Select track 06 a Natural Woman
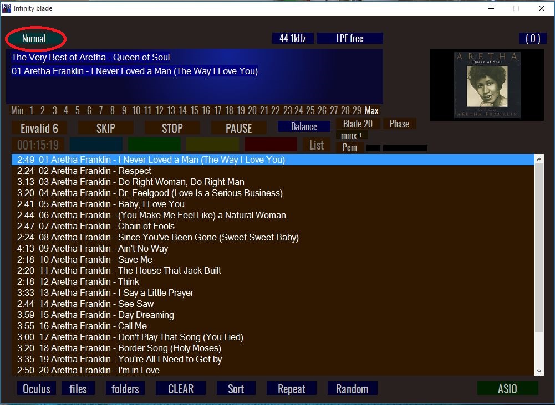This screenshot has height=405, width=555. pos(273,216)
